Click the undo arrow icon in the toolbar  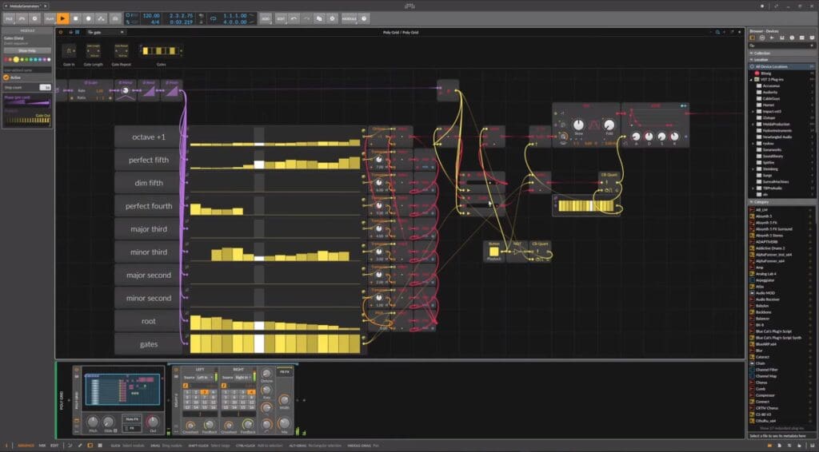point(294,19)
